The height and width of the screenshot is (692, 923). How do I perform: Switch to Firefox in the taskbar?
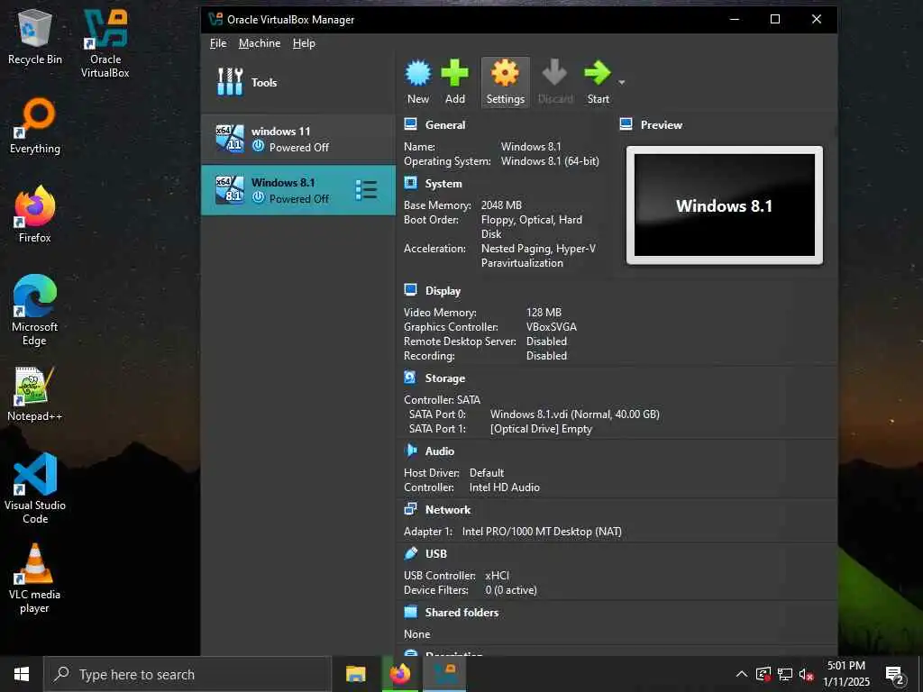tap(400, 674)
